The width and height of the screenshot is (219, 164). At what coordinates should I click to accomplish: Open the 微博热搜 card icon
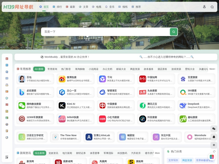62,79
